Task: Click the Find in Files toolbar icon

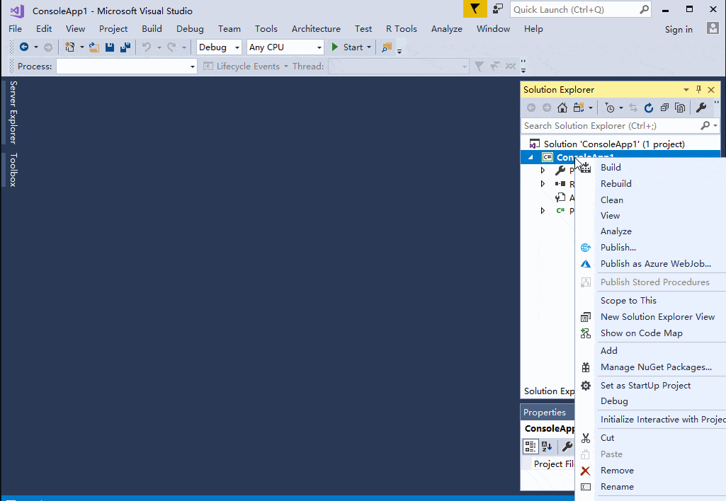Action: point(387,47)
